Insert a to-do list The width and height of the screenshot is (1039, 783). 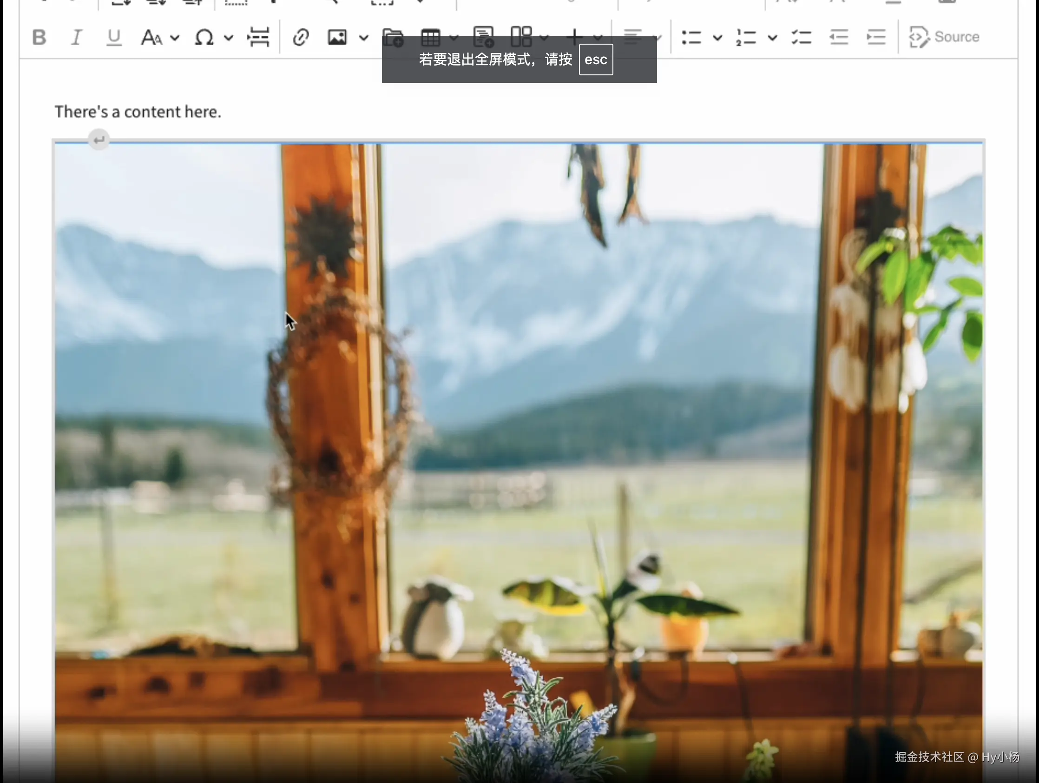tap(802, 37)
